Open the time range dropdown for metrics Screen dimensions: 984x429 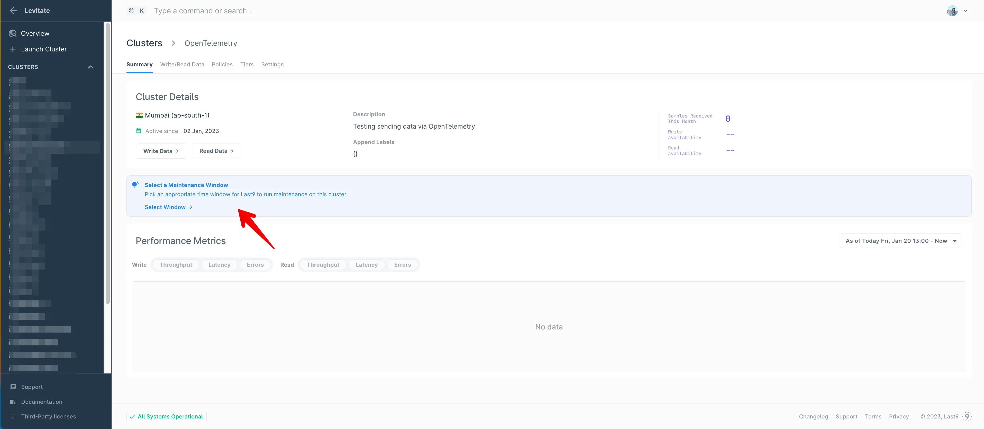point(900,241)
